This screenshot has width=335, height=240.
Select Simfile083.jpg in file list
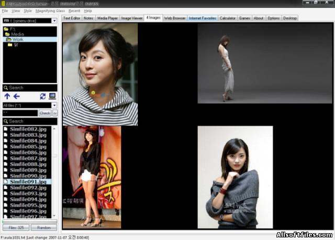click(x=28, y=135)
